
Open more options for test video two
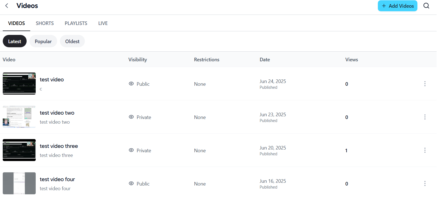tap(425, 117)
